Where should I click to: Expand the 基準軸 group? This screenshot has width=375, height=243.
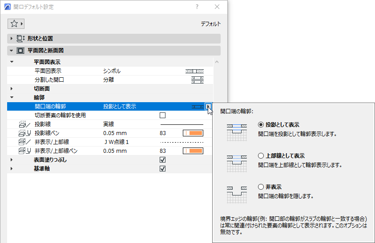[x=12, y=168]
